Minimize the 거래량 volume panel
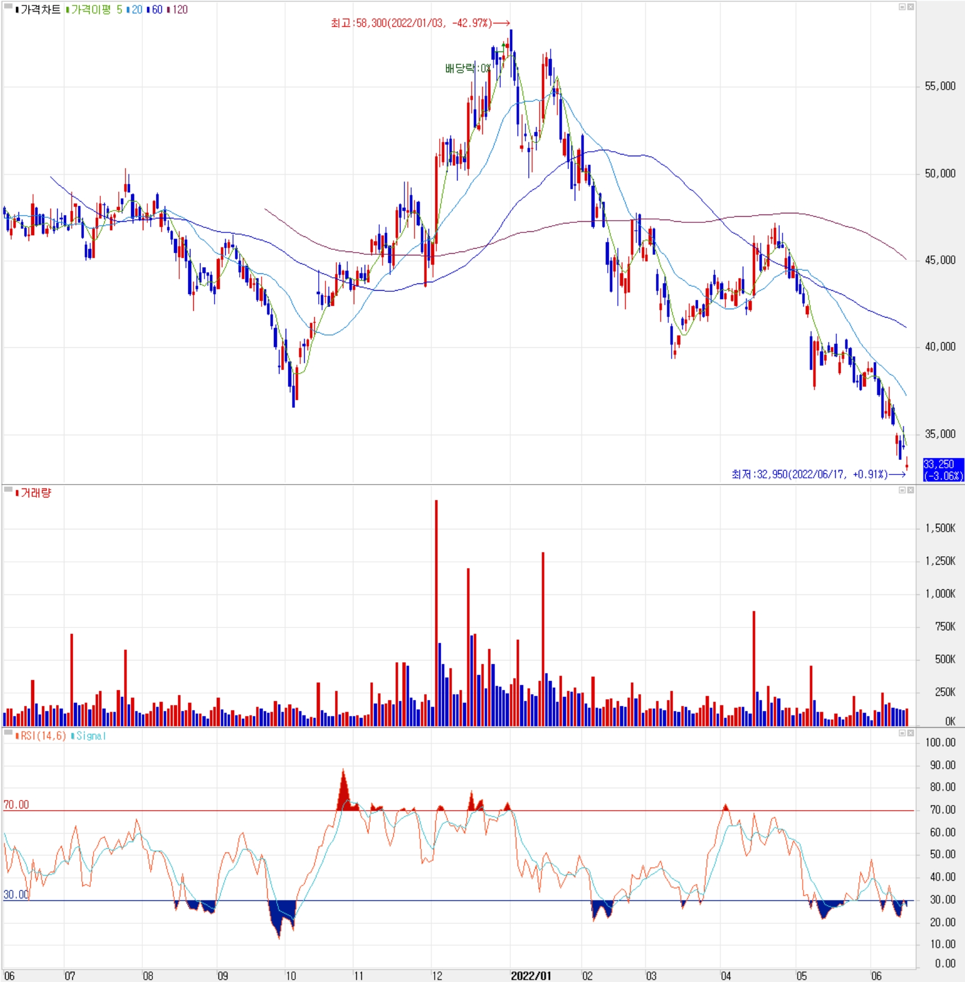The width and height of the screenshot is (965, 982). (x=902, y=490)
